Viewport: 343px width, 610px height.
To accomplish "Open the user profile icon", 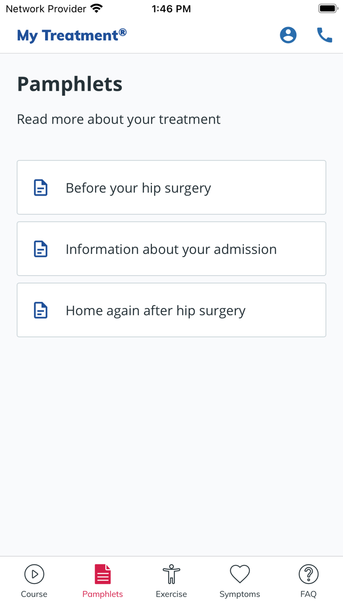I will click(x=288, y=35).
